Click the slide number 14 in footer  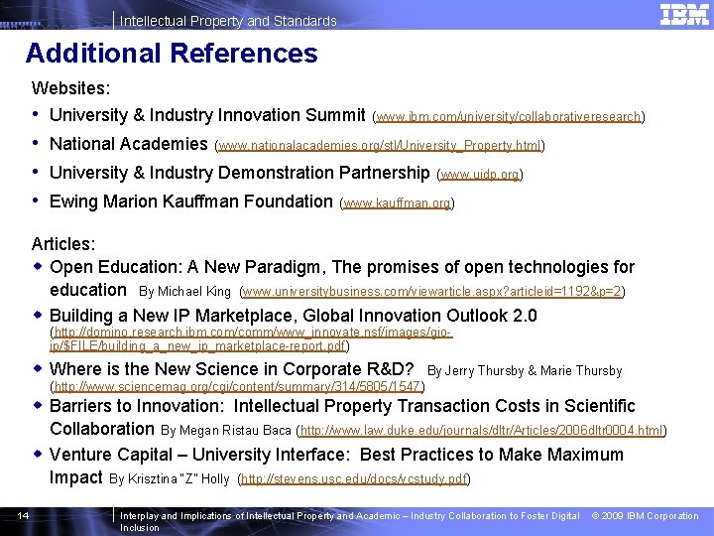(x=23, y=515)
